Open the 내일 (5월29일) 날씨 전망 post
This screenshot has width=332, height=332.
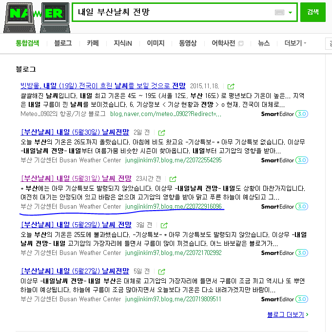click(x=76, y=225)
